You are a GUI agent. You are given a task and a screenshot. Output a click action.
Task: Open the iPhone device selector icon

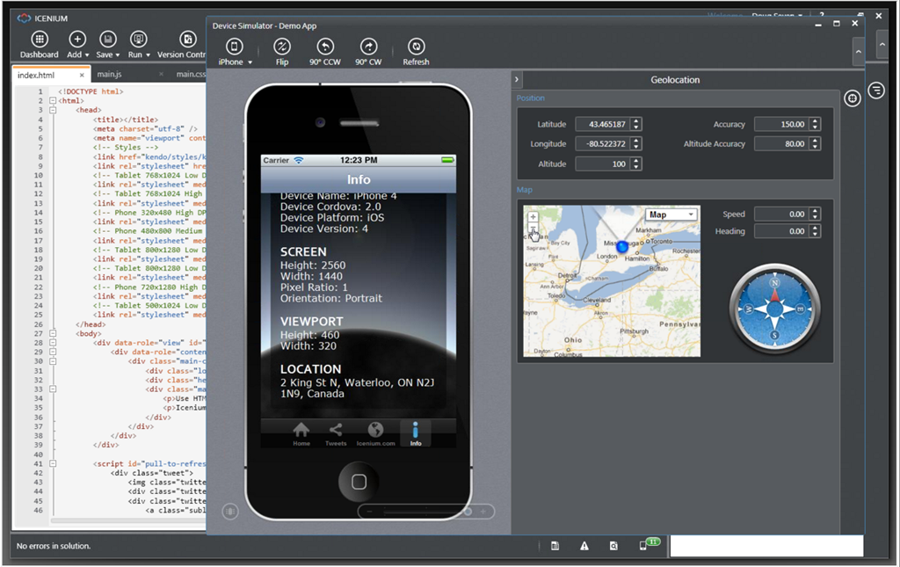coord(234,47)
